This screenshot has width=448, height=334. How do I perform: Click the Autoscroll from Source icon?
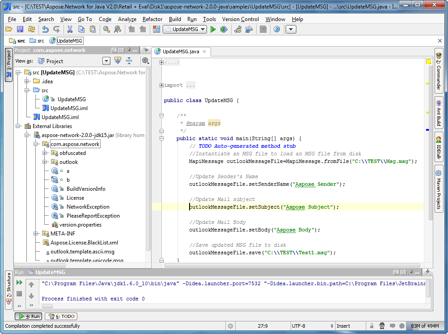coord(118,60)
